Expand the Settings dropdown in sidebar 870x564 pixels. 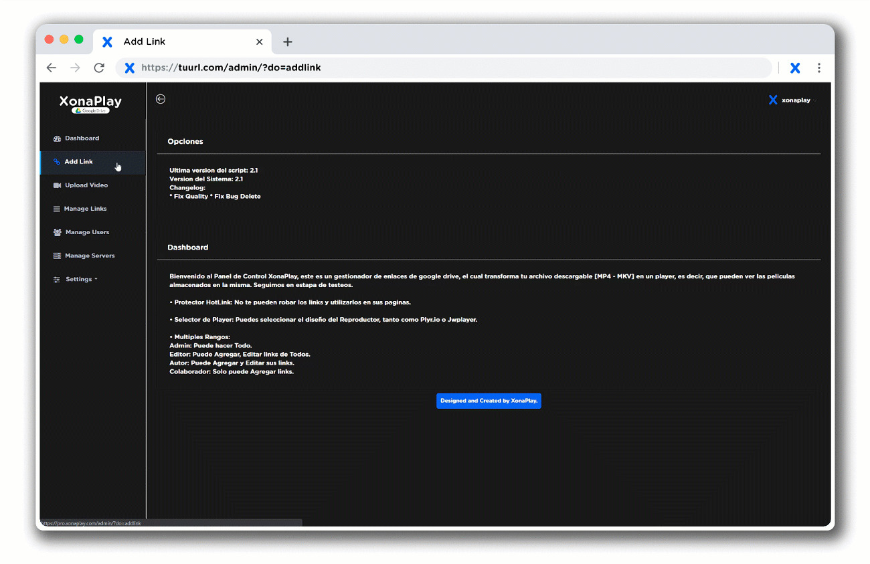tap(78, 279)
